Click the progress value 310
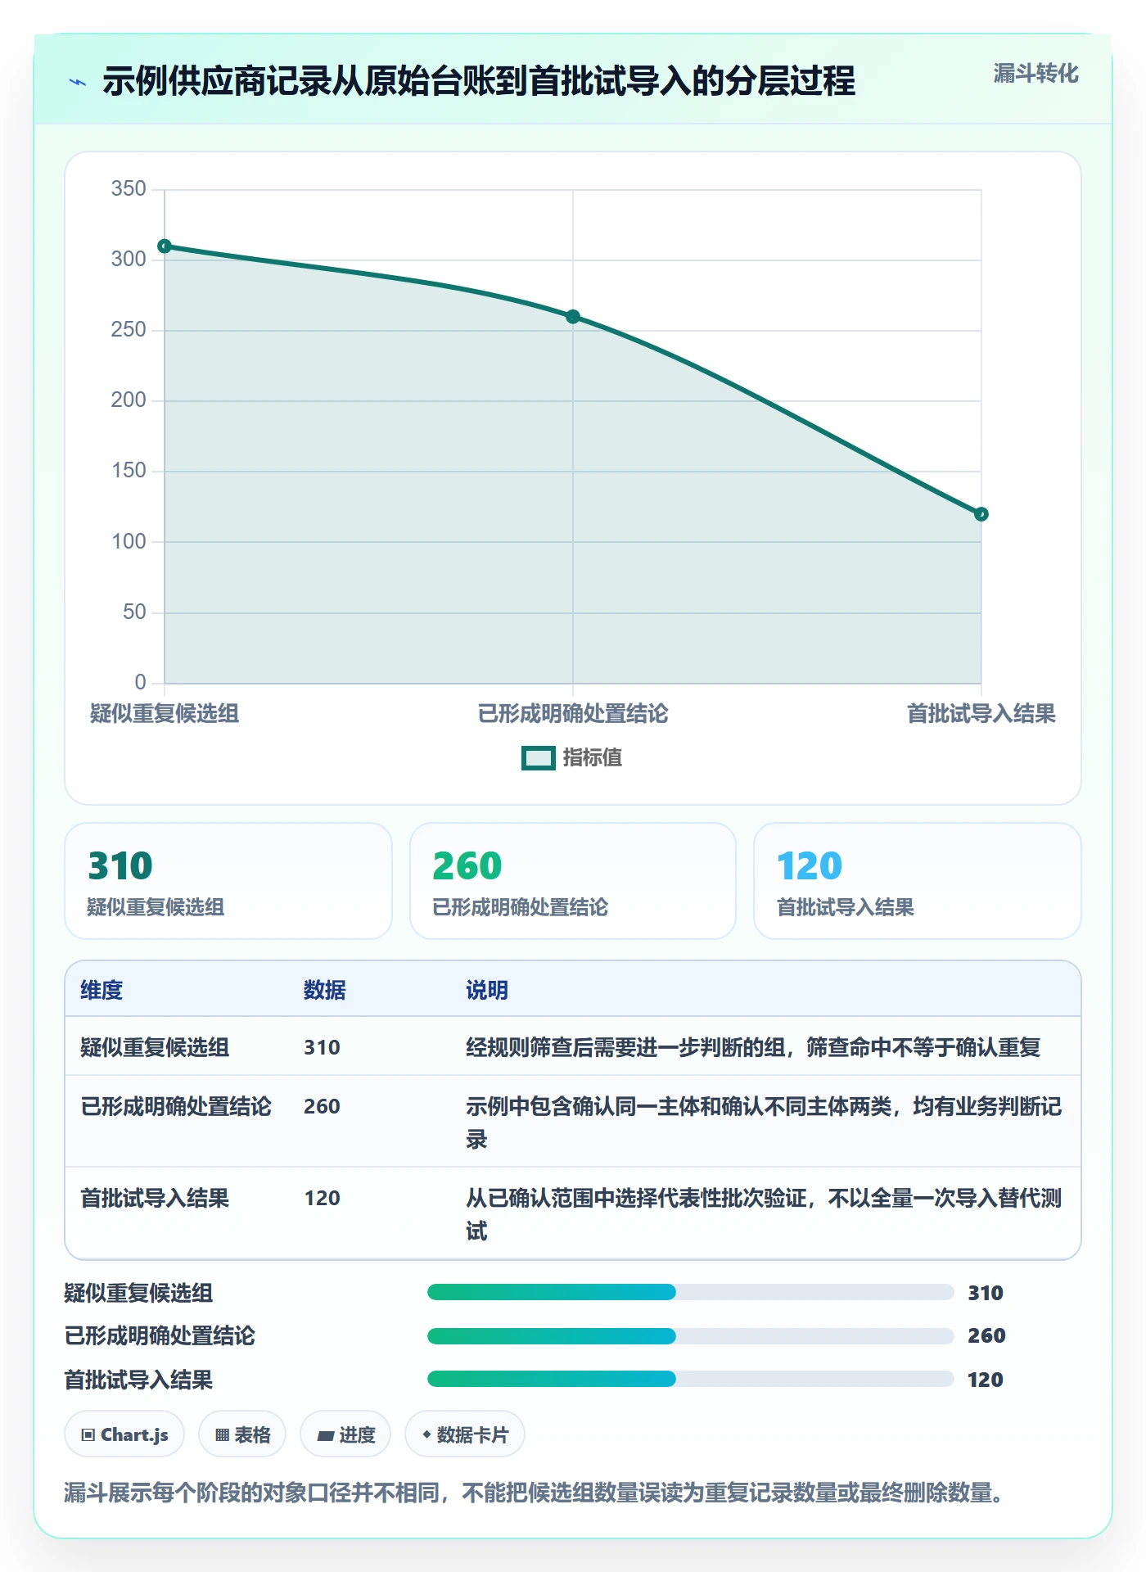The height and width of the screenshot is (1572, 1146). click(x=986, y=1294)
